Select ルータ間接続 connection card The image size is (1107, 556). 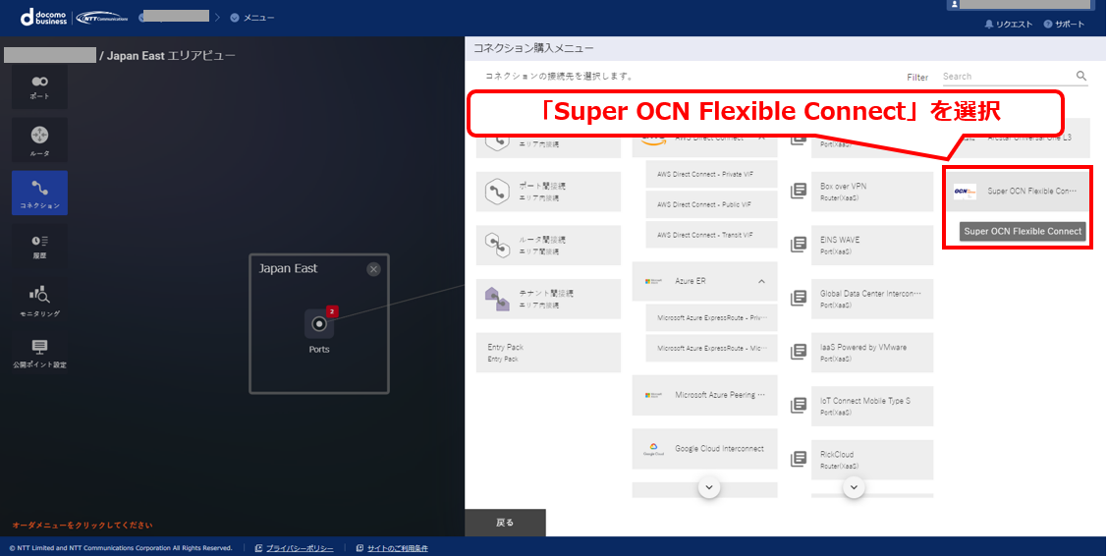(x=548, y=246)
